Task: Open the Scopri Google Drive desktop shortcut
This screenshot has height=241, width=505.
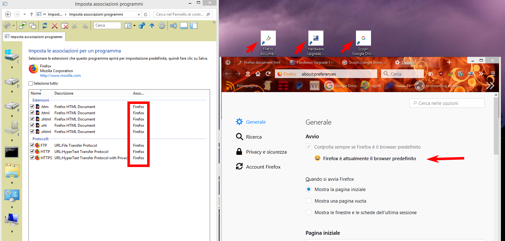Action: coord(363,43)
